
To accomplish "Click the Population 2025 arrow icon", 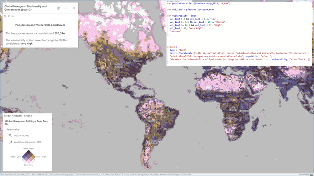I will pos(10,136).
